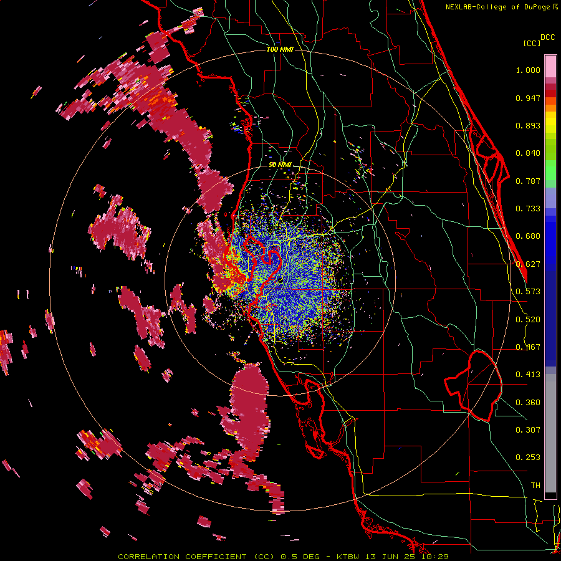Click the [CC] legend label
Image resolution: width=561 pixels, height=561 pixels.
532,43
